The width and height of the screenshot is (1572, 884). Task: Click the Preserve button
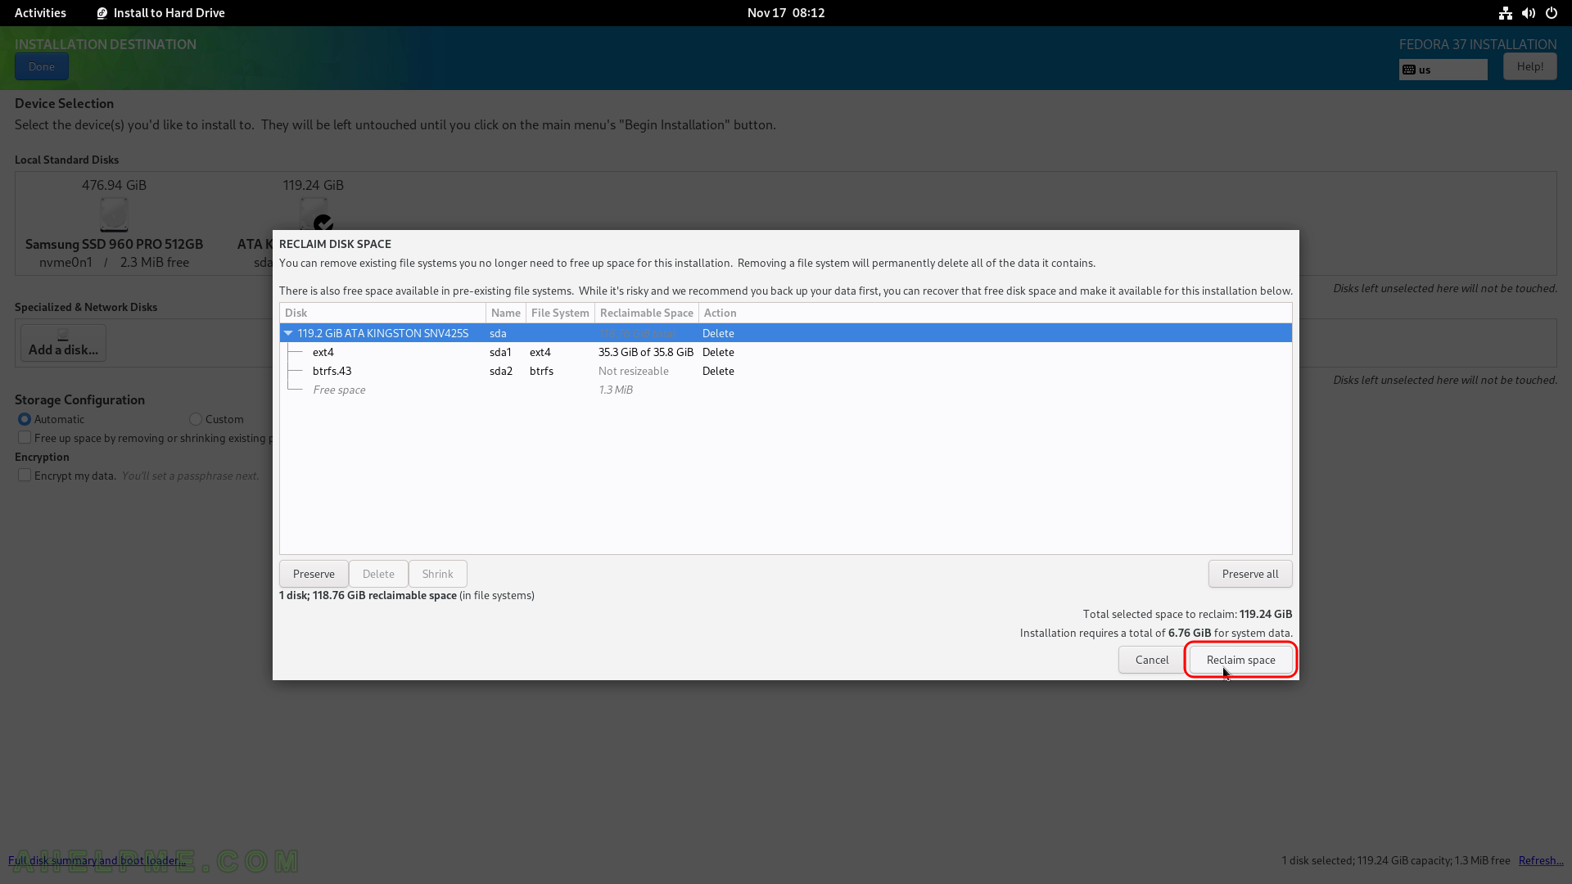[314, 574]
